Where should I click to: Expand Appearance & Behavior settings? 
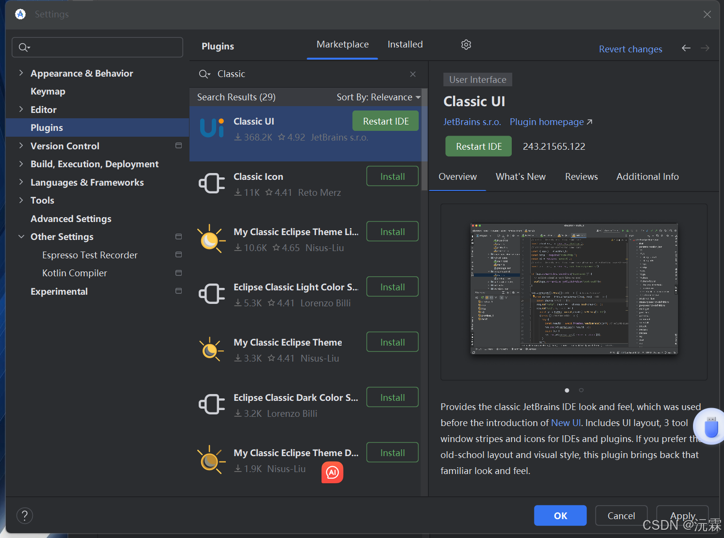[21, 73]
